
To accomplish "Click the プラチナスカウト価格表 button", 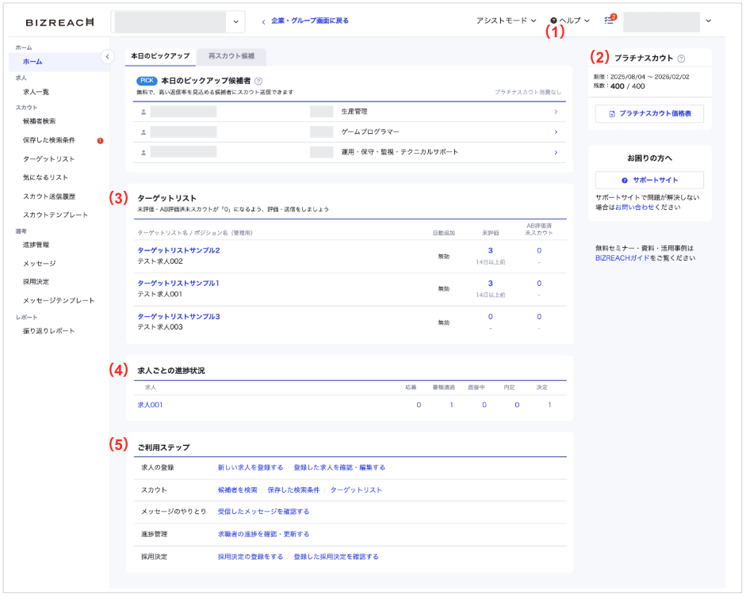I will [x=649, y=114].
